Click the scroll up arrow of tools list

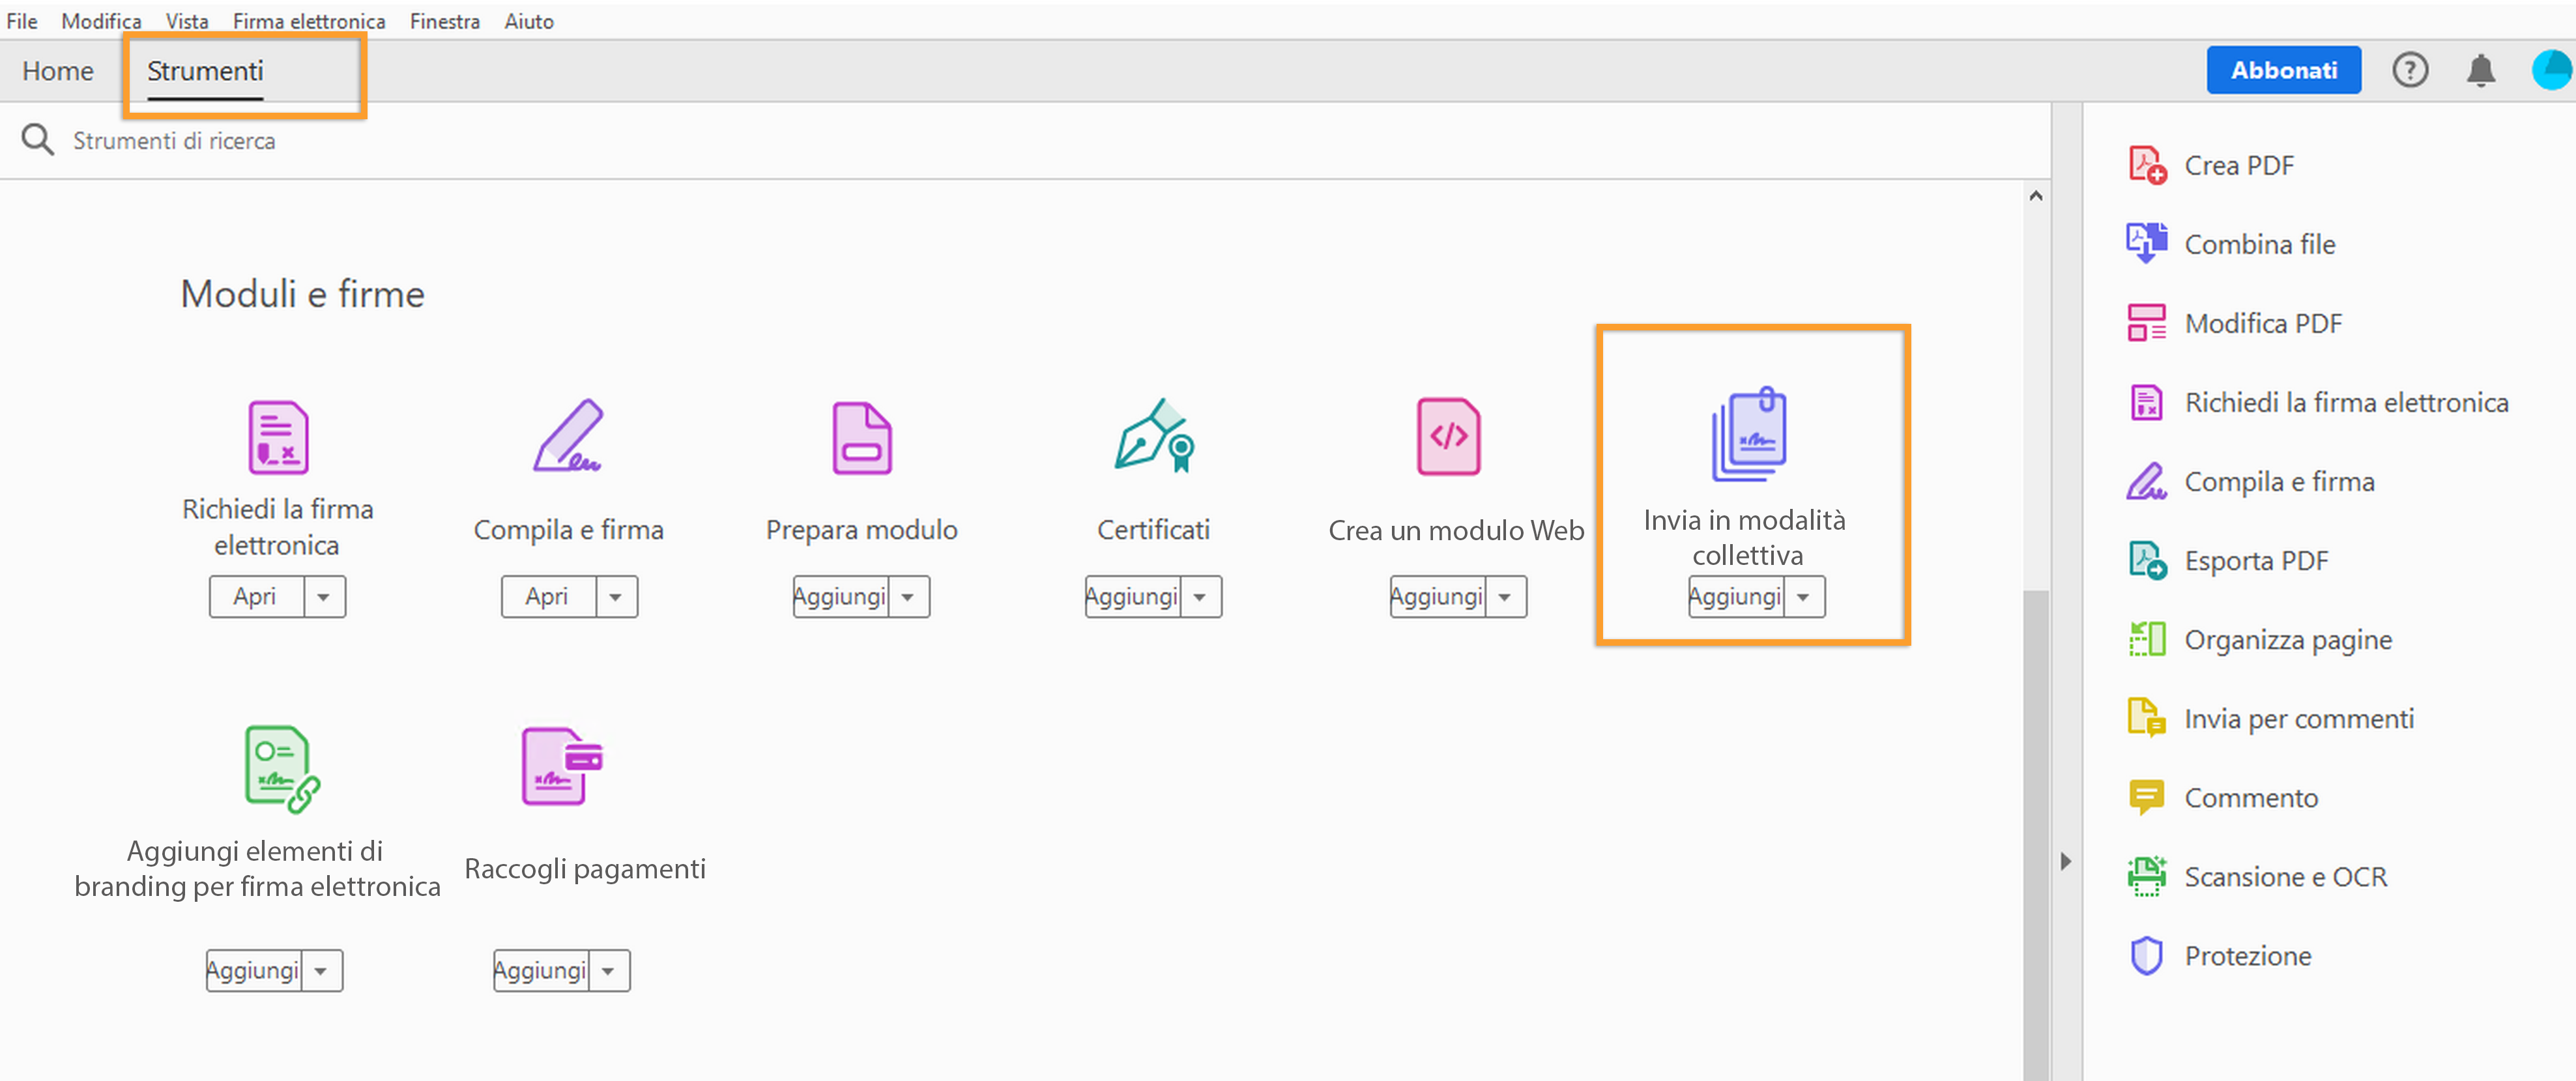point(2035,196)
